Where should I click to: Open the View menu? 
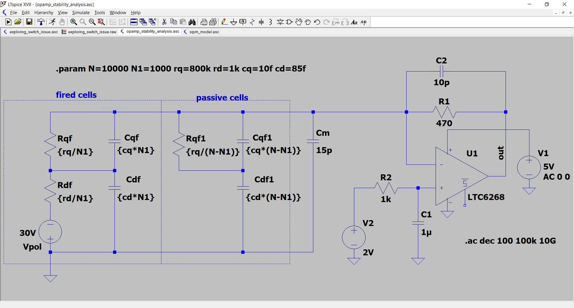[63, 13]
